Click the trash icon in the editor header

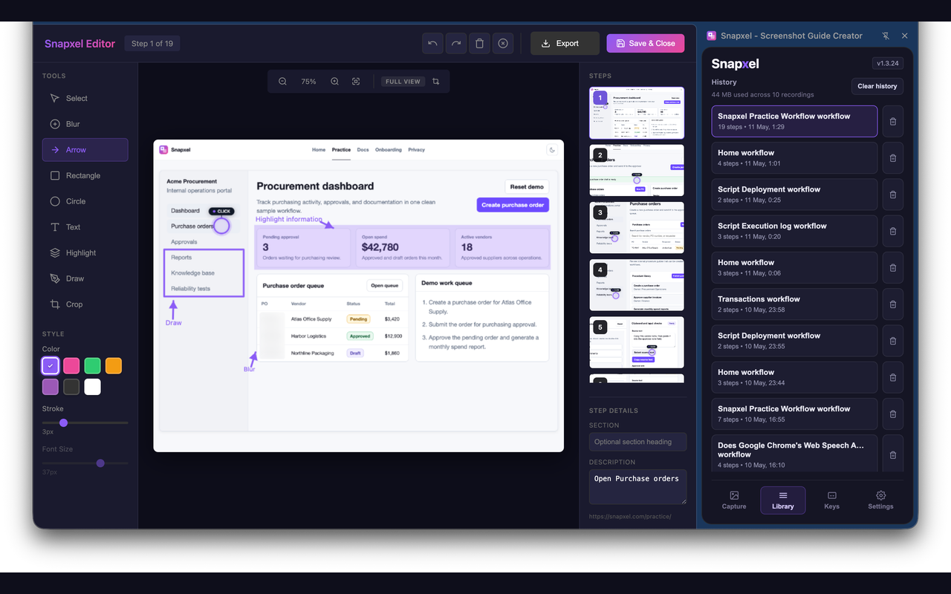point(480,43)
